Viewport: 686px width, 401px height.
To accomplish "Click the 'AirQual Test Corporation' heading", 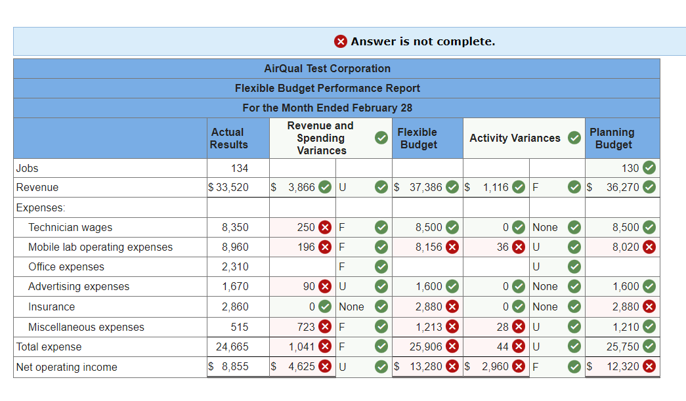I will [328, 69].
